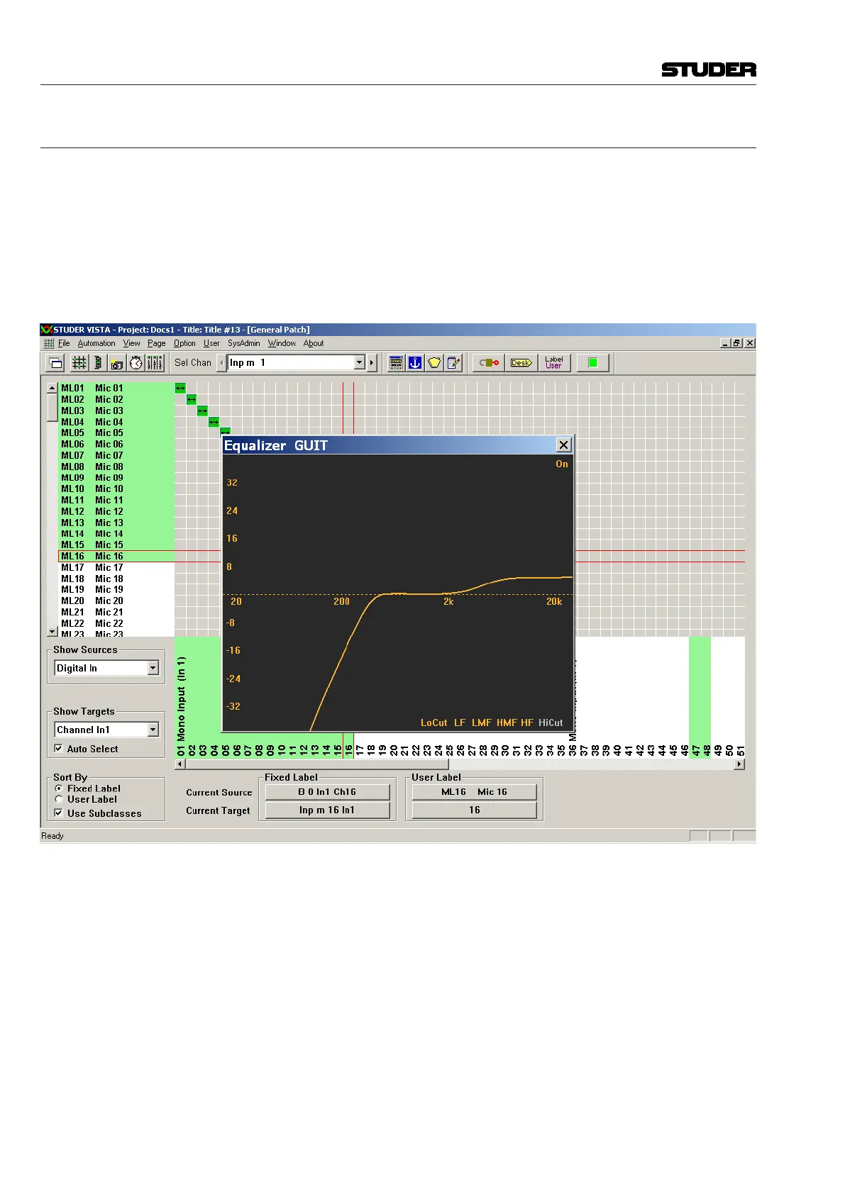Open the File menu

(x=64, y=343)
